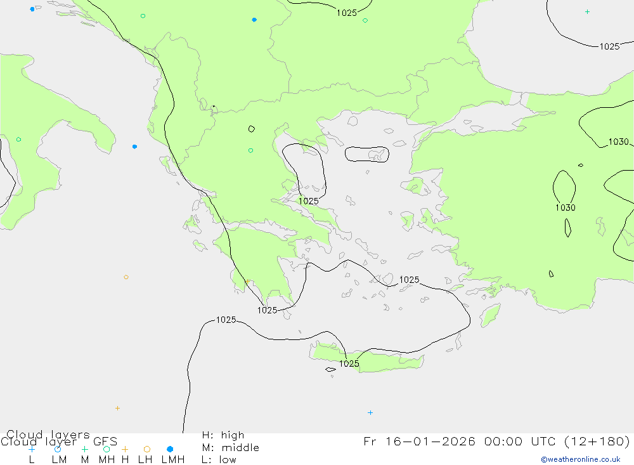
Task: Click the orange plus H legend symbol
Action: (125, 449)
